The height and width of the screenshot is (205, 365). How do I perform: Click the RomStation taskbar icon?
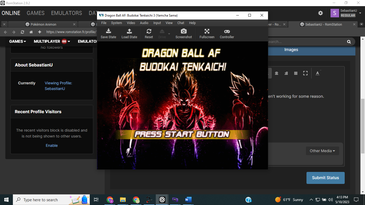162,200
